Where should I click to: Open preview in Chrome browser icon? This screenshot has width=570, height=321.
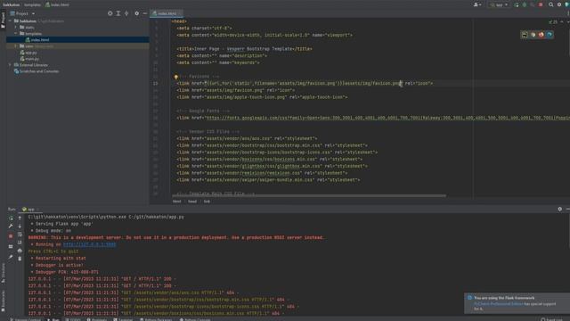(533, 35)
